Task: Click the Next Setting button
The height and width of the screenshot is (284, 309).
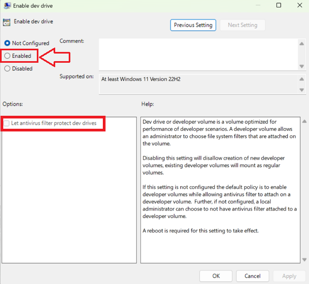Action: point(242,25)
